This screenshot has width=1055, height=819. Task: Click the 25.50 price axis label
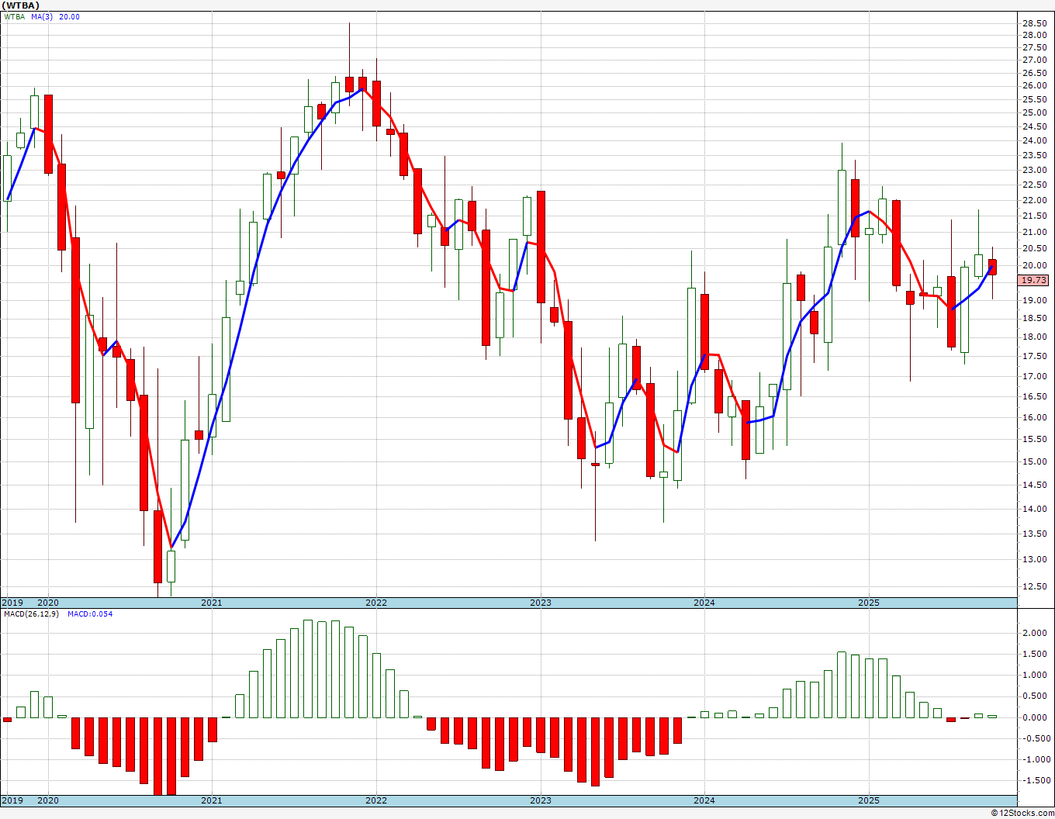tap(1035, 99)
